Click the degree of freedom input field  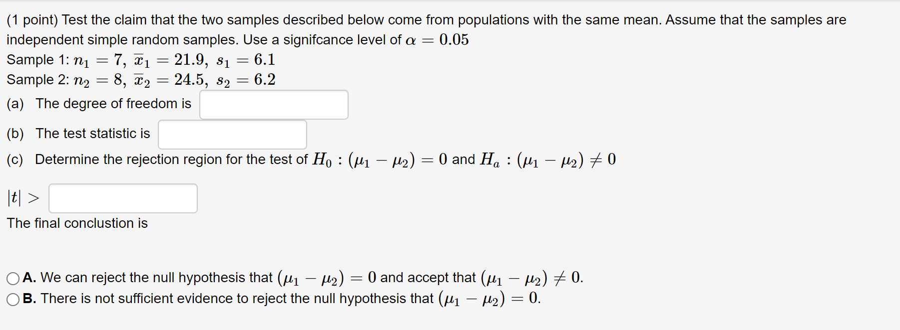click(x=274, y=105)
